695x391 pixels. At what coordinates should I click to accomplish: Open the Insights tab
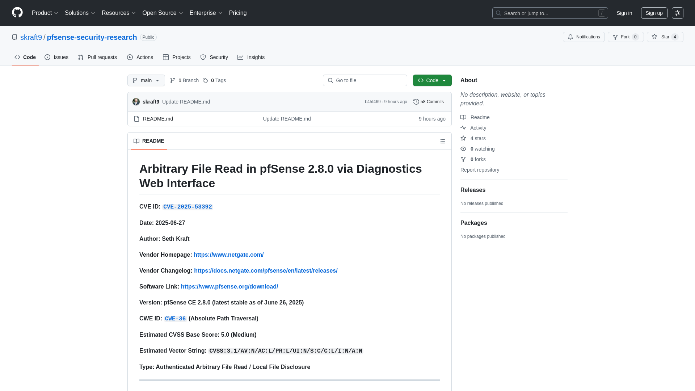pyautogui.click(x=251, y=57)
